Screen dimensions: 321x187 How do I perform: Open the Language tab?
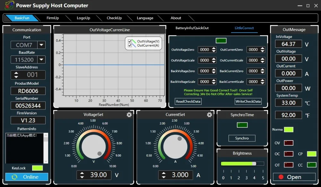coord(145,18)
